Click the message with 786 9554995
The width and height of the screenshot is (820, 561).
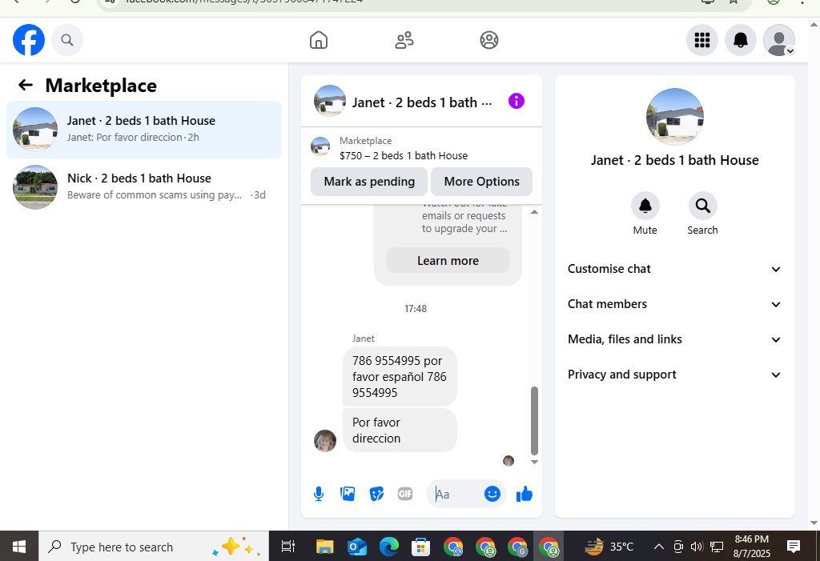pos(400,376)
